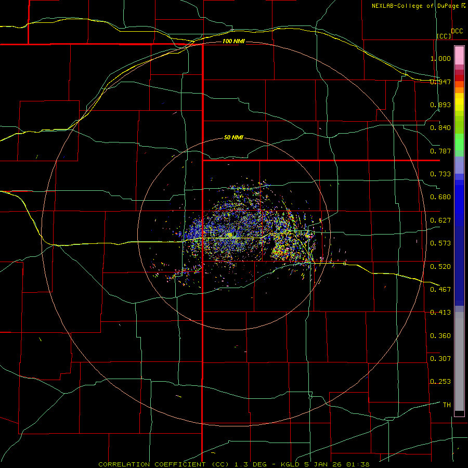Pick the lavender swatch near 0.733

(459, 165)
